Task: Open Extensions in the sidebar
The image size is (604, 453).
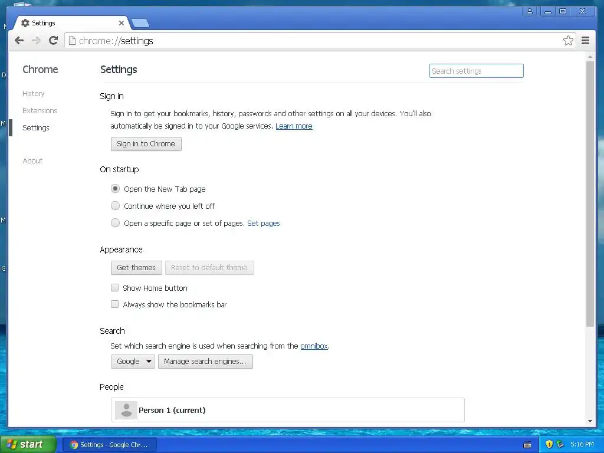Action: (x=40, y=110)
